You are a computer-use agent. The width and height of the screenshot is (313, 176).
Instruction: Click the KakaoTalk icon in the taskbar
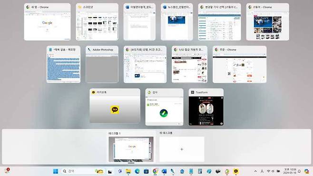(x=236, y=171)
